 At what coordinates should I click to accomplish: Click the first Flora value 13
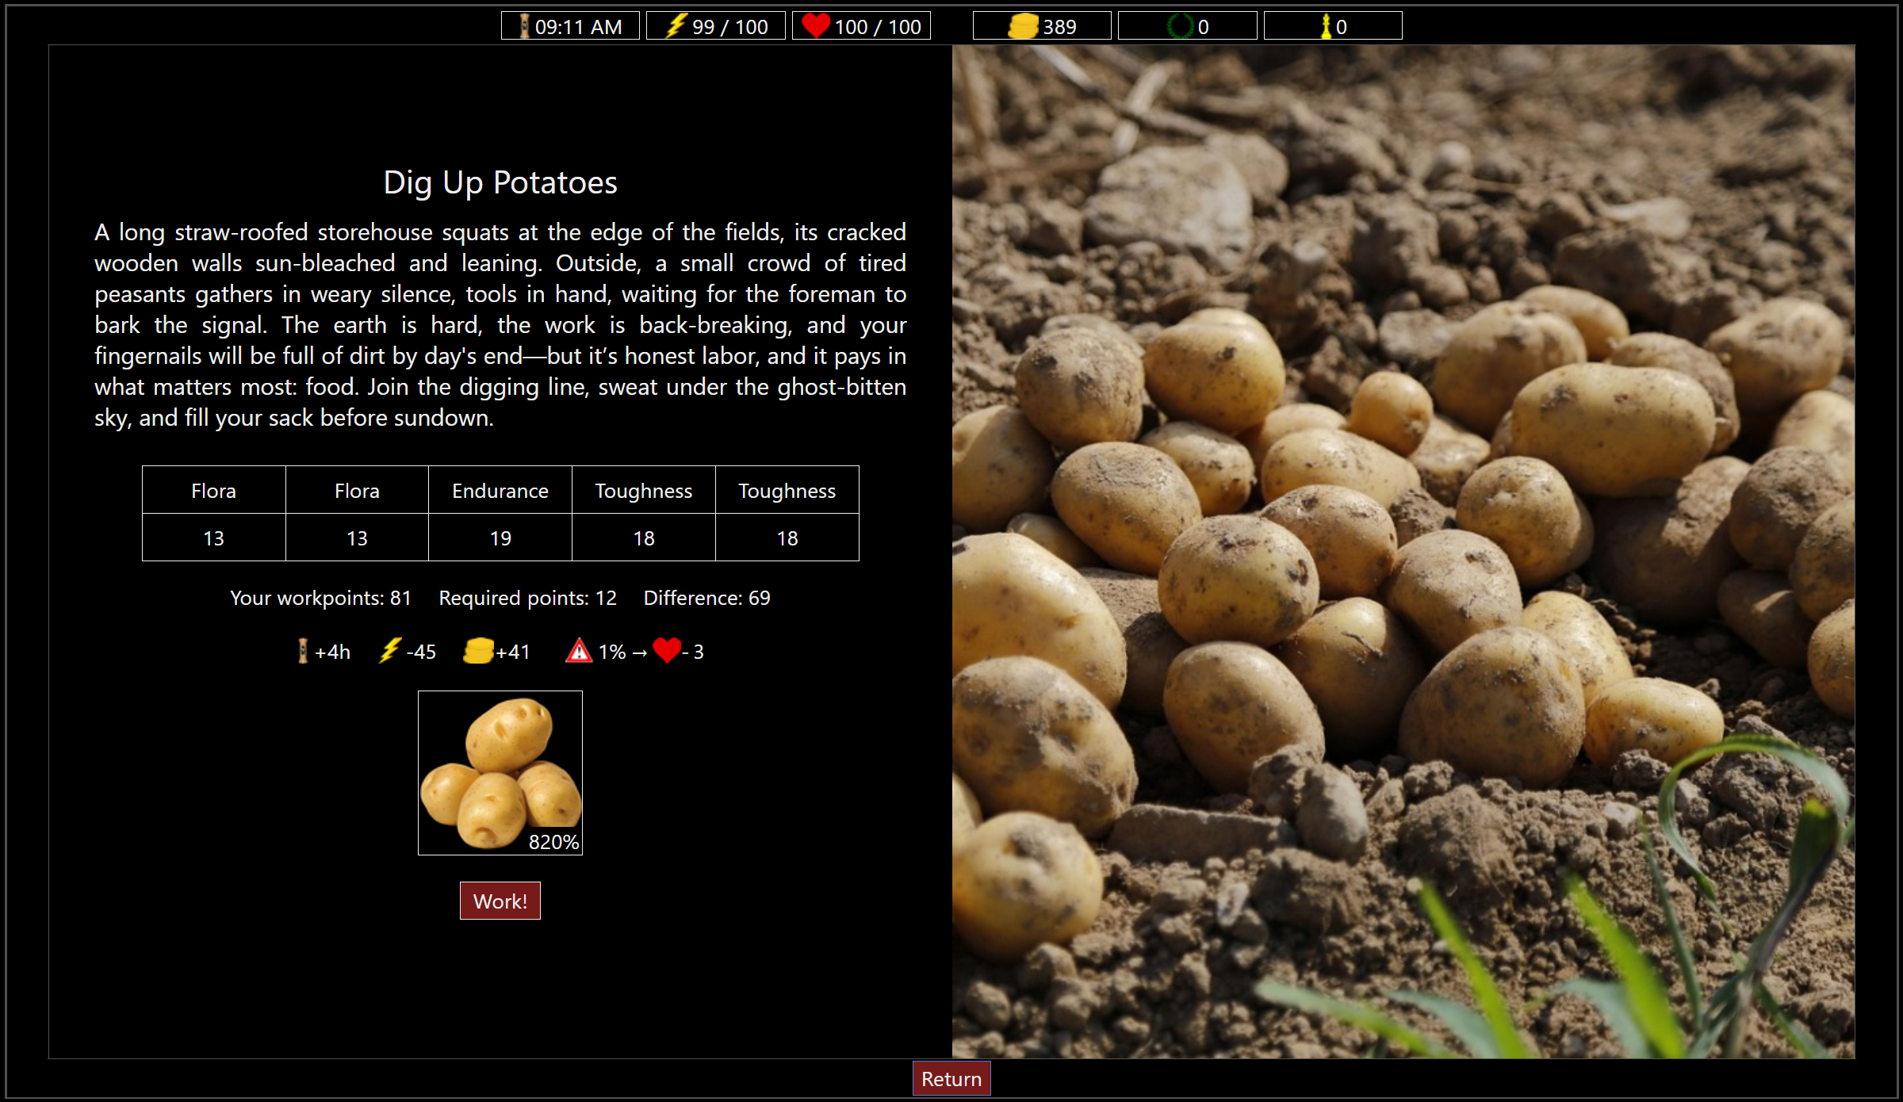tap(214, 538)
